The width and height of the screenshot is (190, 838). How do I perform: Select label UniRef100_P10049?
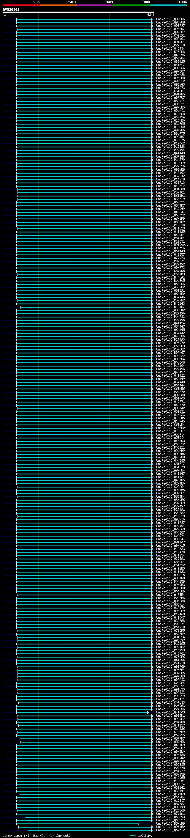170,209
